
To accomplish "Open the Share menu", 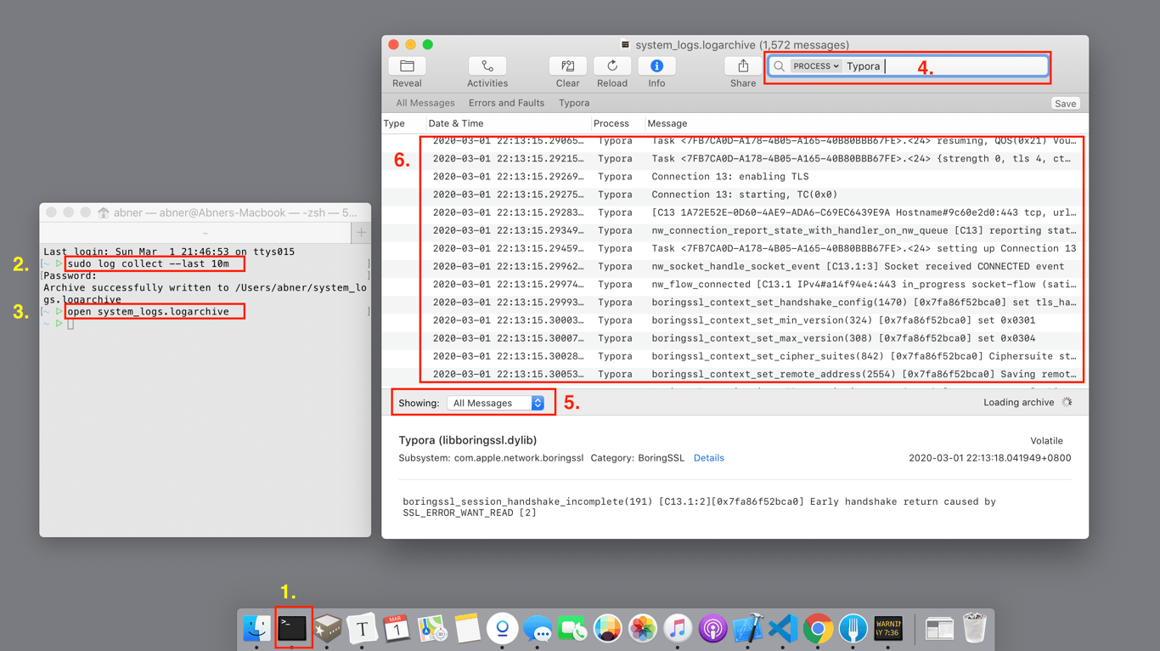I will point(743,66).
